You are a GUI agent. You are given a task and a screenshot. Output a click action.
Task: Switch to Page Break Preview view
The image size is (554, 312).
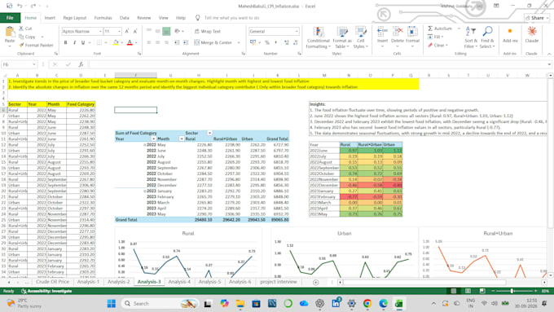click(x=482, y=291)
